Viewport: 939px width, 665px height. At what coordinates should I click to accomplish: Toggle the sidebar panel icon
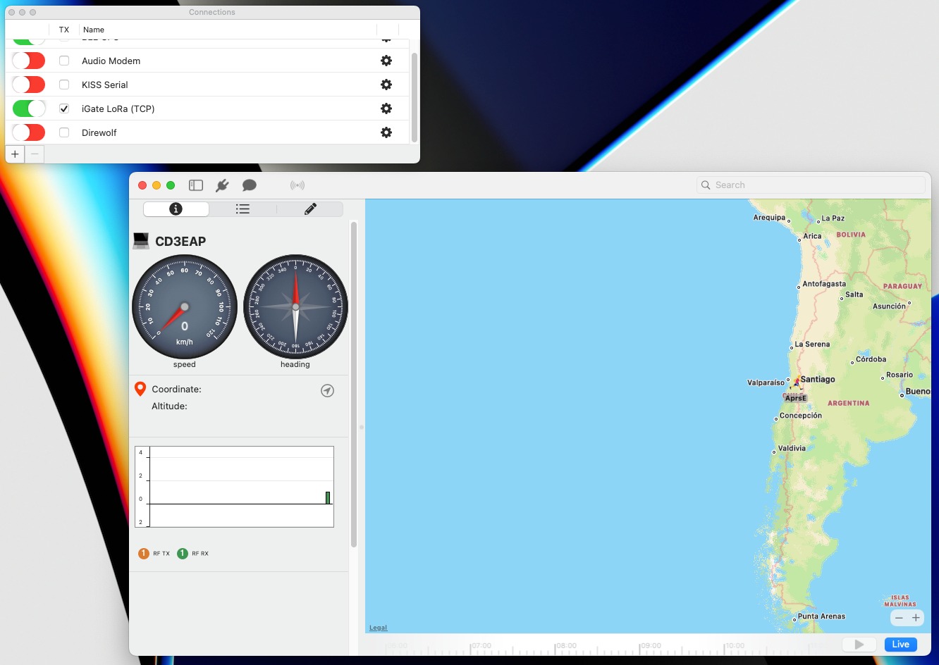[x=196, y=185]
